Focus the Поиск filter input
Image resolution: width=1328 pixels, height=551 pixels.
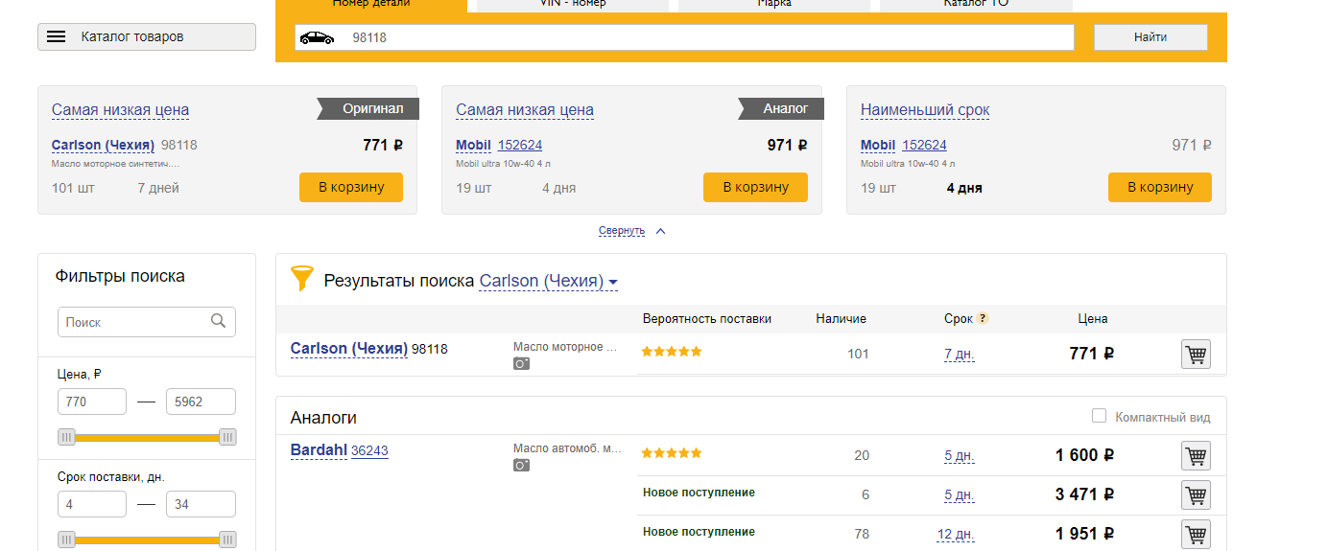pos(147,322)
